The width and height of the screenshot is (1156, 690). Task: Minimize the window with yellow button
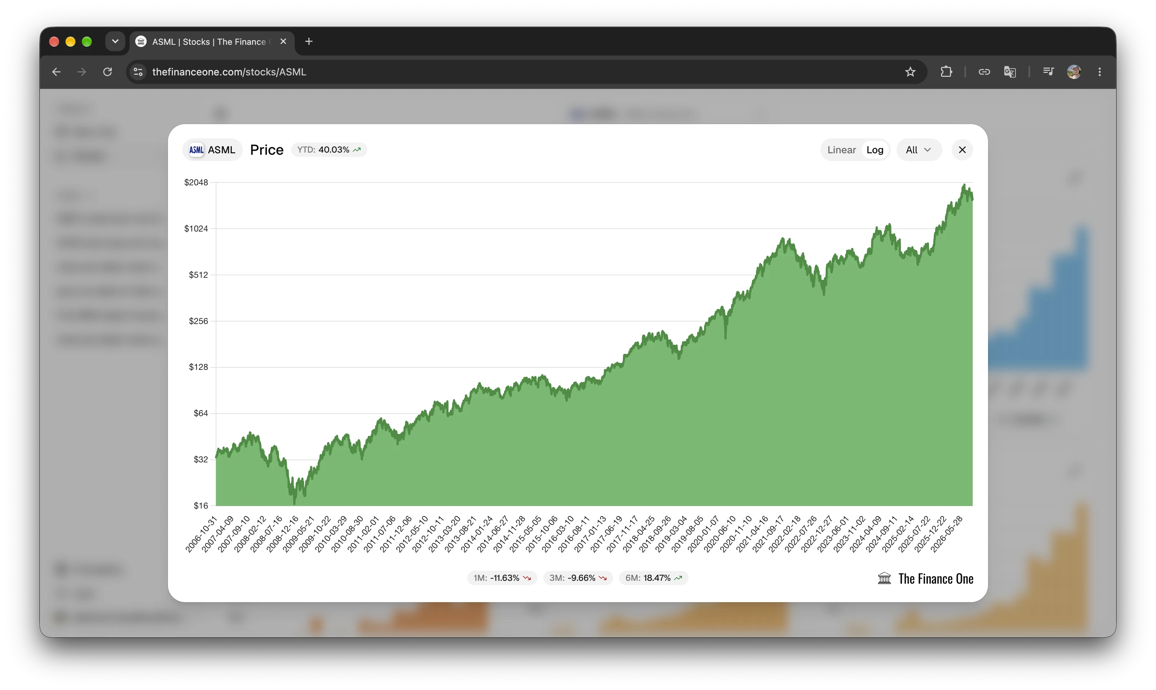tap(70, 41)
